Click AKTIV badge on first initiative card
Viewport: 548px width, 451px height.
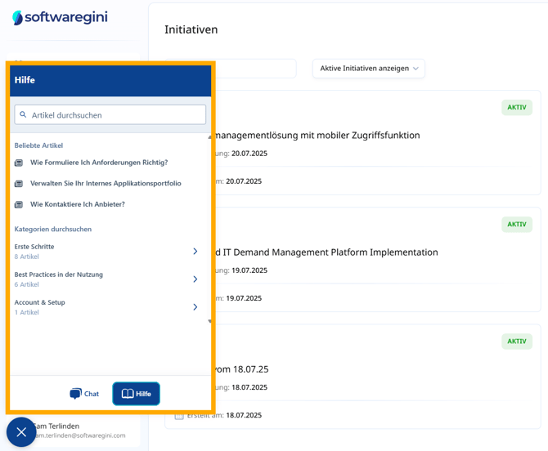[x=516, y=108]
